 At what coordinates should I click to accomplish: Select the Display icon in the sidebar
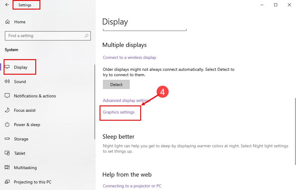[x=7, y=67]
